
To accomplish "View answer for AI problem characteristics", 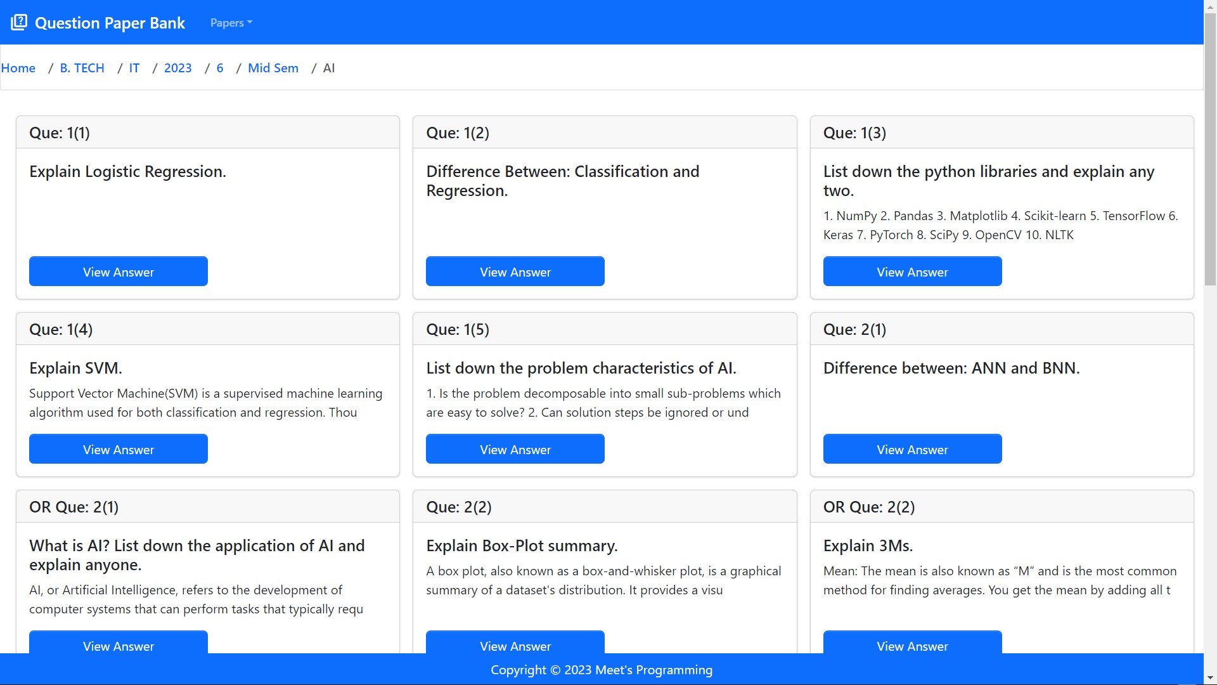I will coord(515,449).
